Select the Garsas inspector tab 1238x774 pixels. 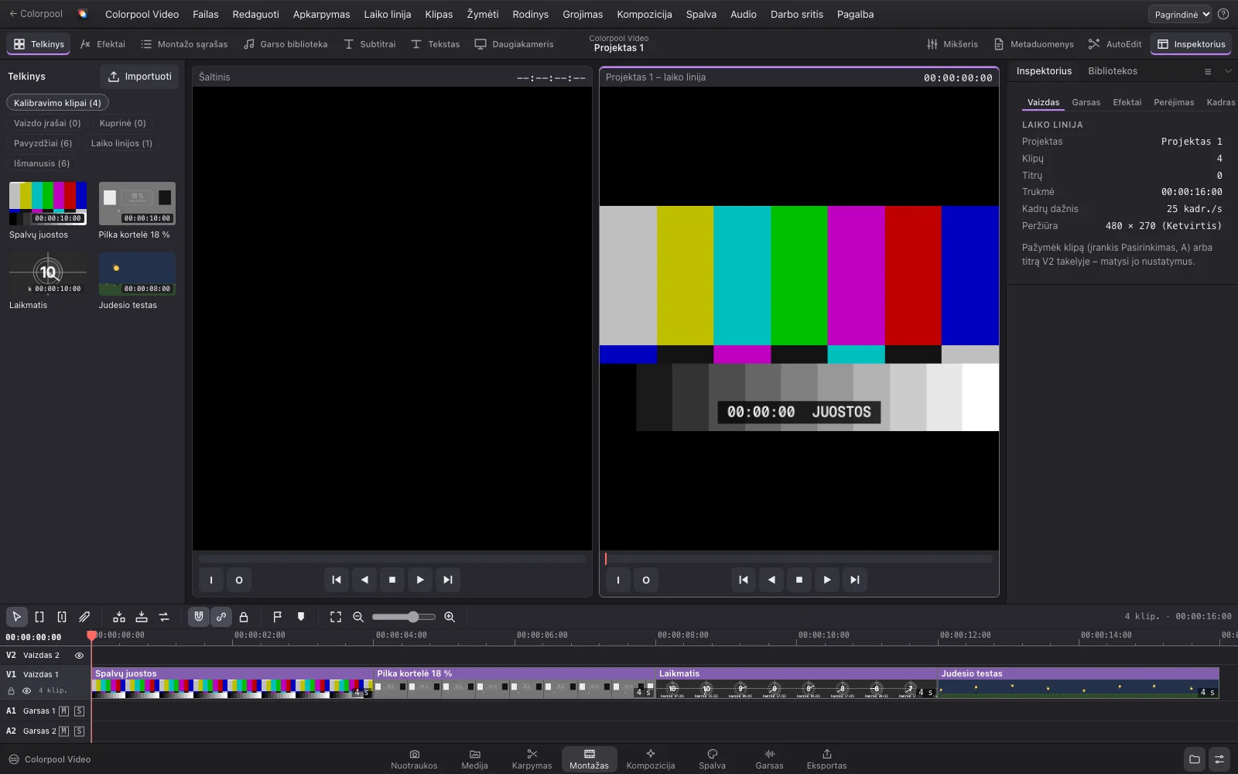[1086, 102]
